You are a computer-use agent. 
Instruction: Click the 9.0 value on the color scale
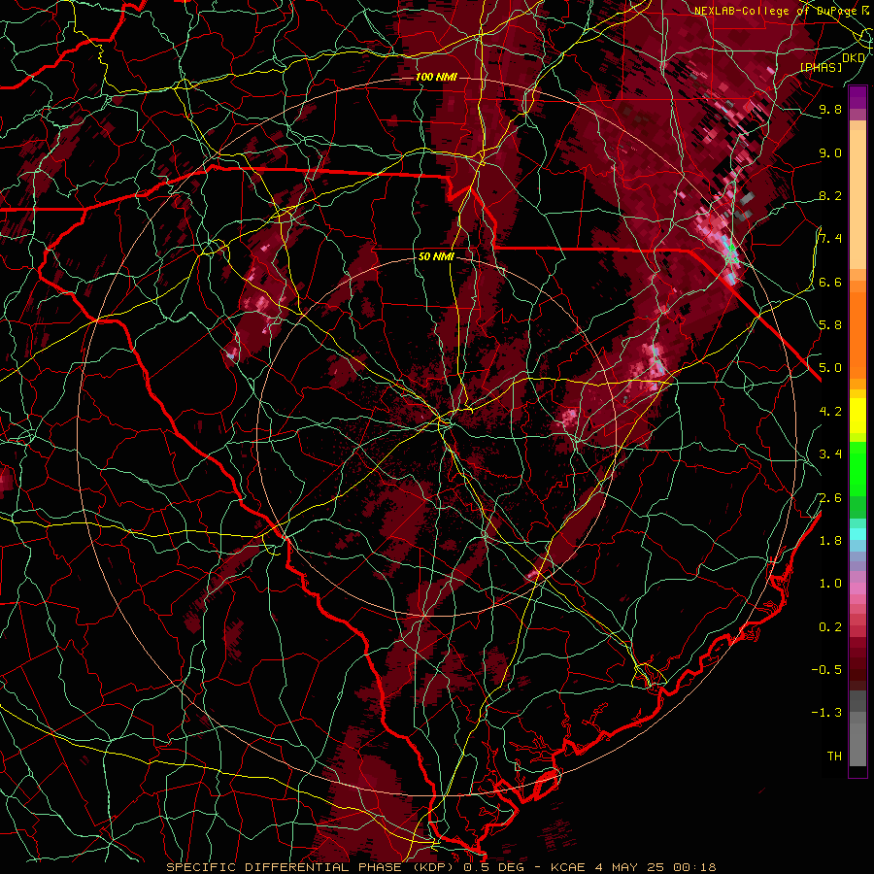830,152
